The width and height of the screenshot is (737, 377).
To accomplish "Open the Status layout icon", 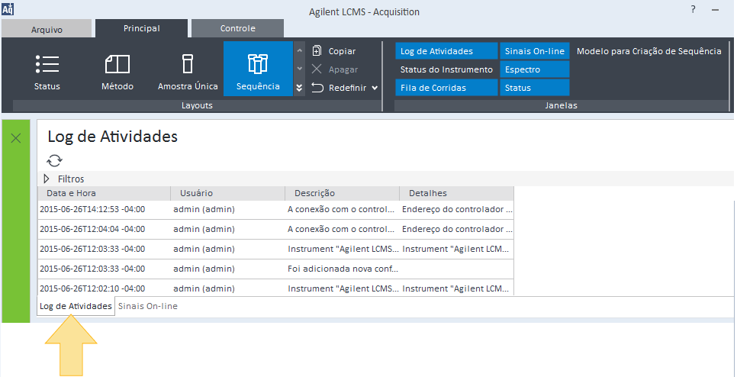I will (47, 64).
